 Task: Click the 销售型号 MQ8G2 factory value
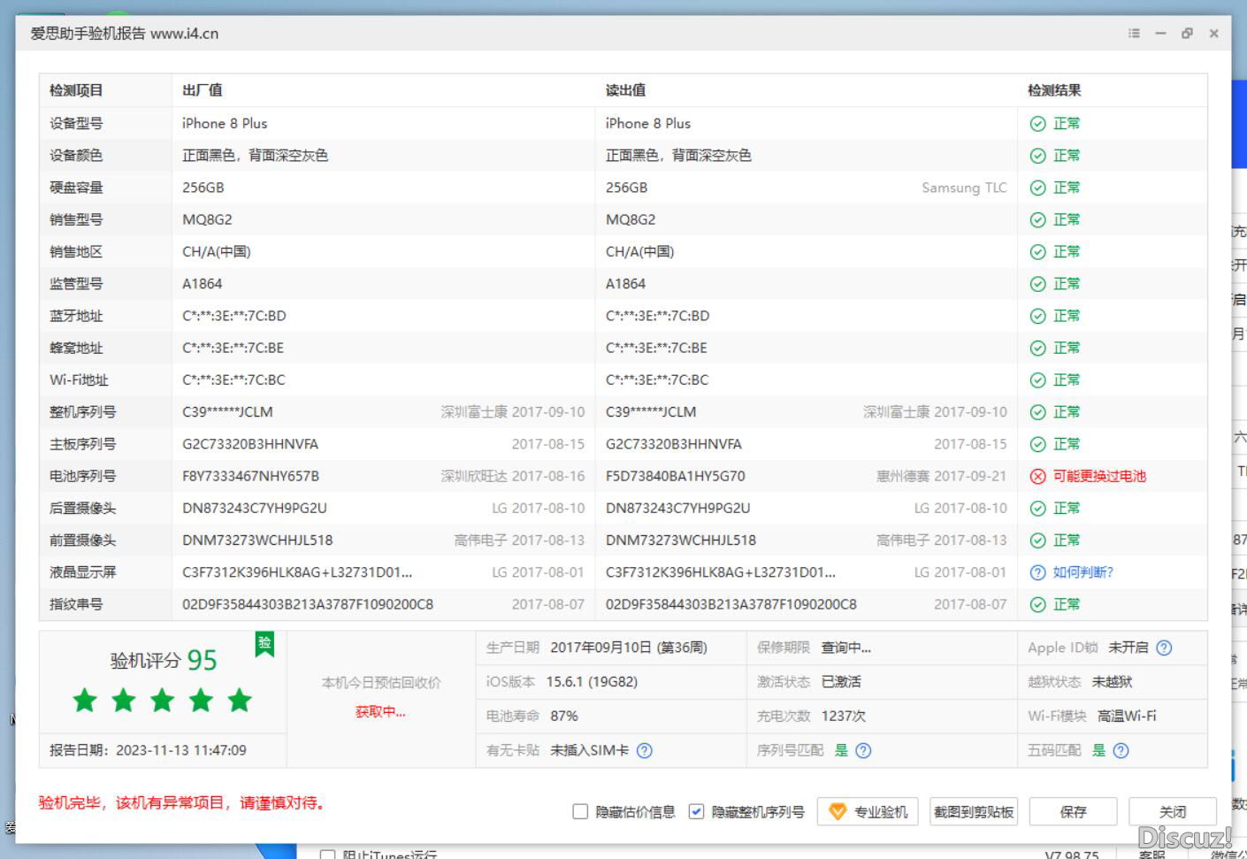tap(207, 219)
